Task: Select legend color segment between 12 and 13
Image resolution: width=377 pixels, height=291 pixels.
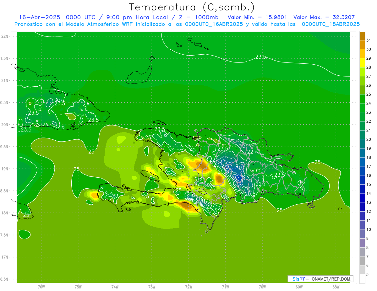Action: [x=362, y=207]
